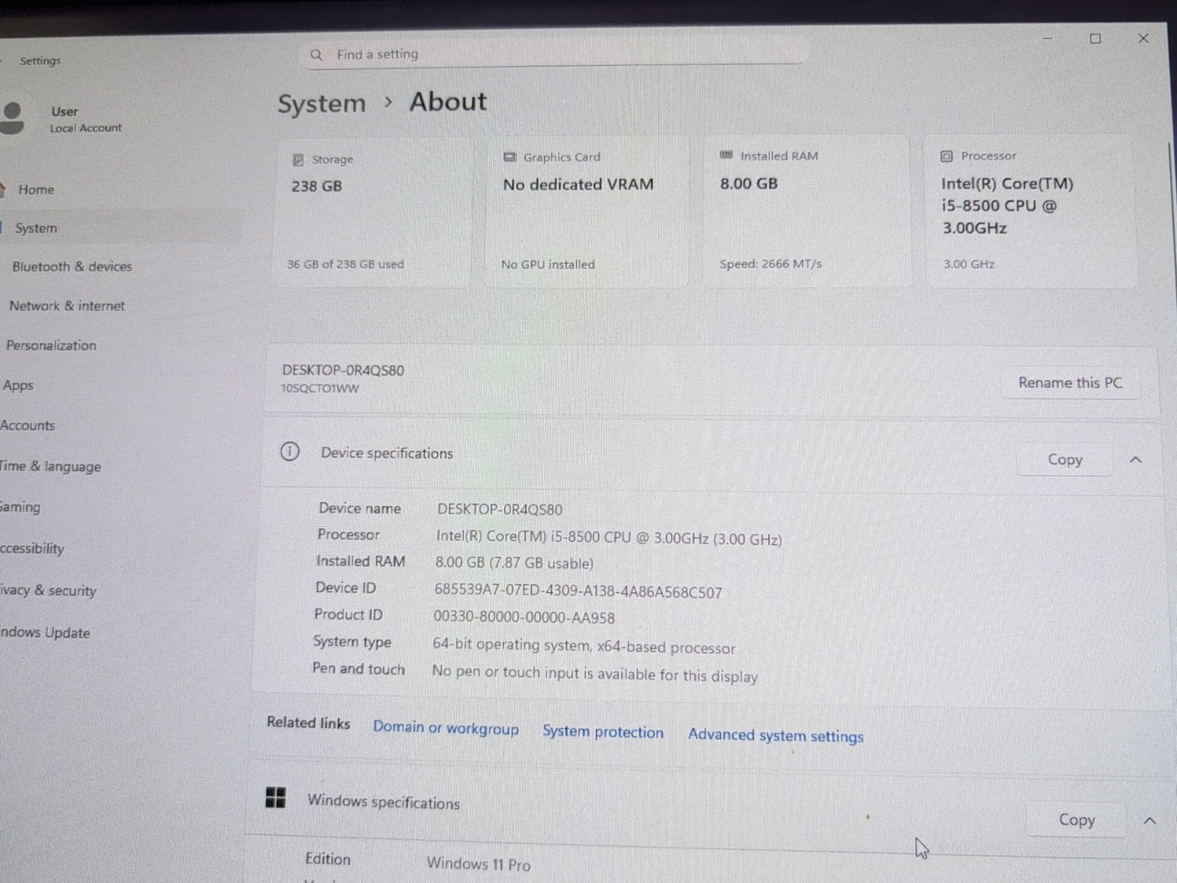
Task: Click the Installed RAM card icon
Action: click(727, 155)
